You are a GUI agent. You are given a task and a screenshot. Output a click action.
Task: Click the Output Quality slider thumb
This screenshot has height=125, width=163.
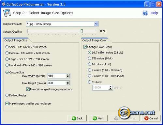click(x=81, y=31)
